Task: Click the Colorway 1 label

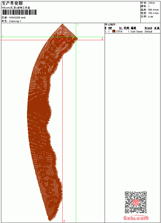Action: tap(15, 21)
